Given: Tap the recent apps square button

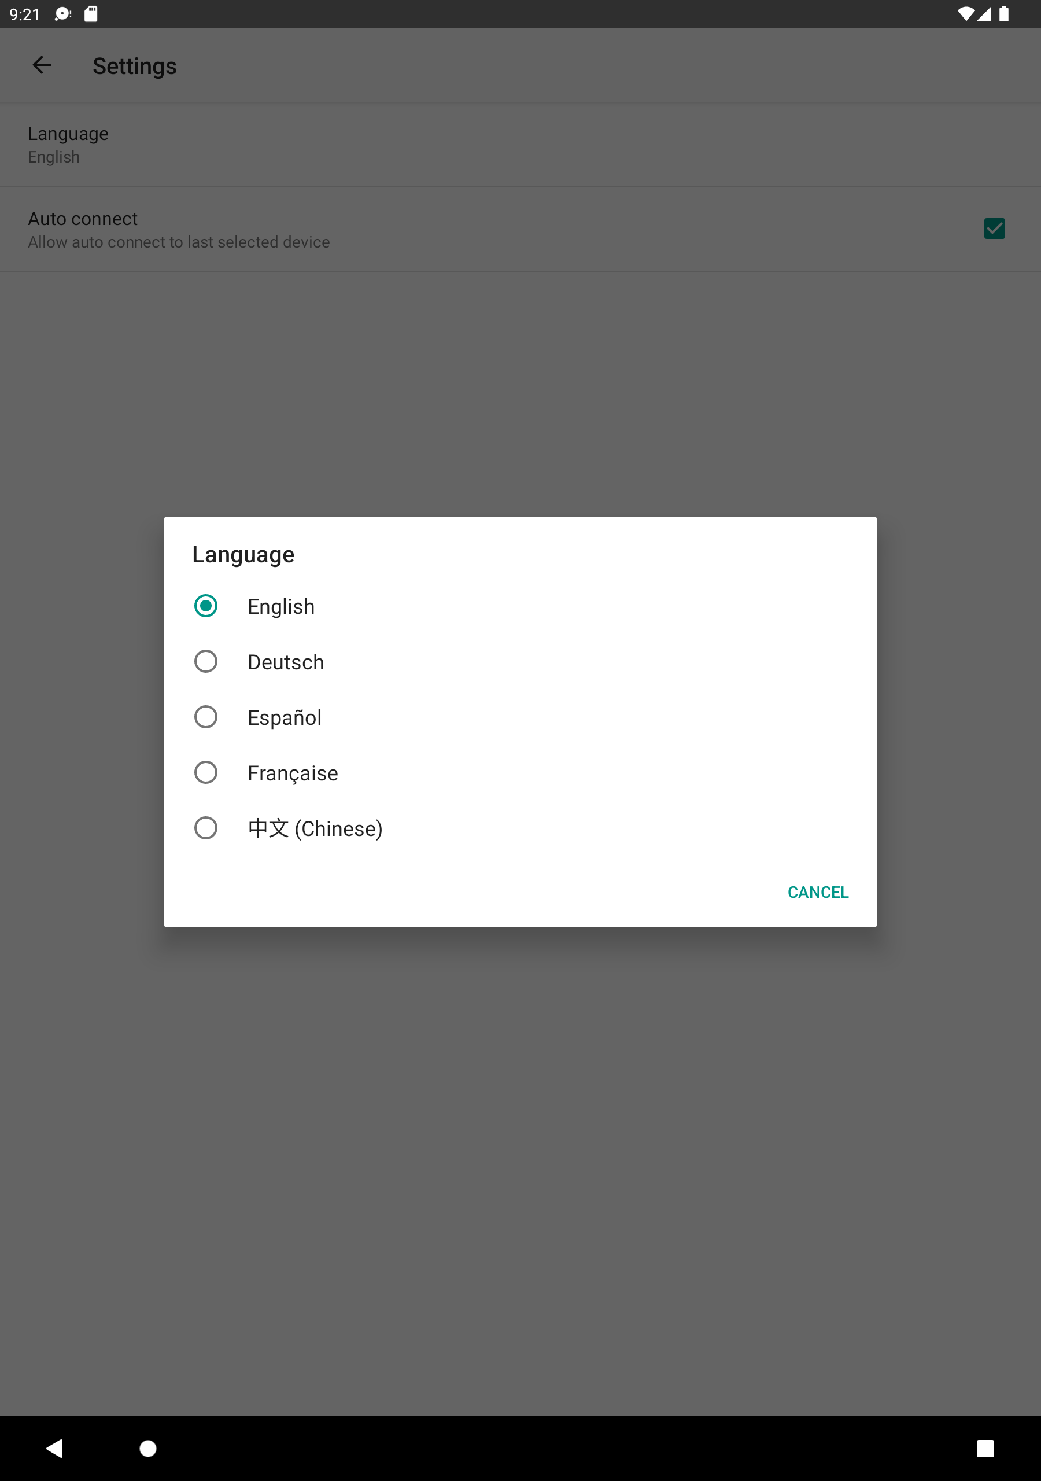Looking at the screenshot, I should pos(985,1448).
